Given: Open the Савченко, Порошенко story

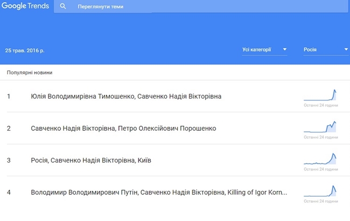Looking at the screenshot, I should pos(123,129).
